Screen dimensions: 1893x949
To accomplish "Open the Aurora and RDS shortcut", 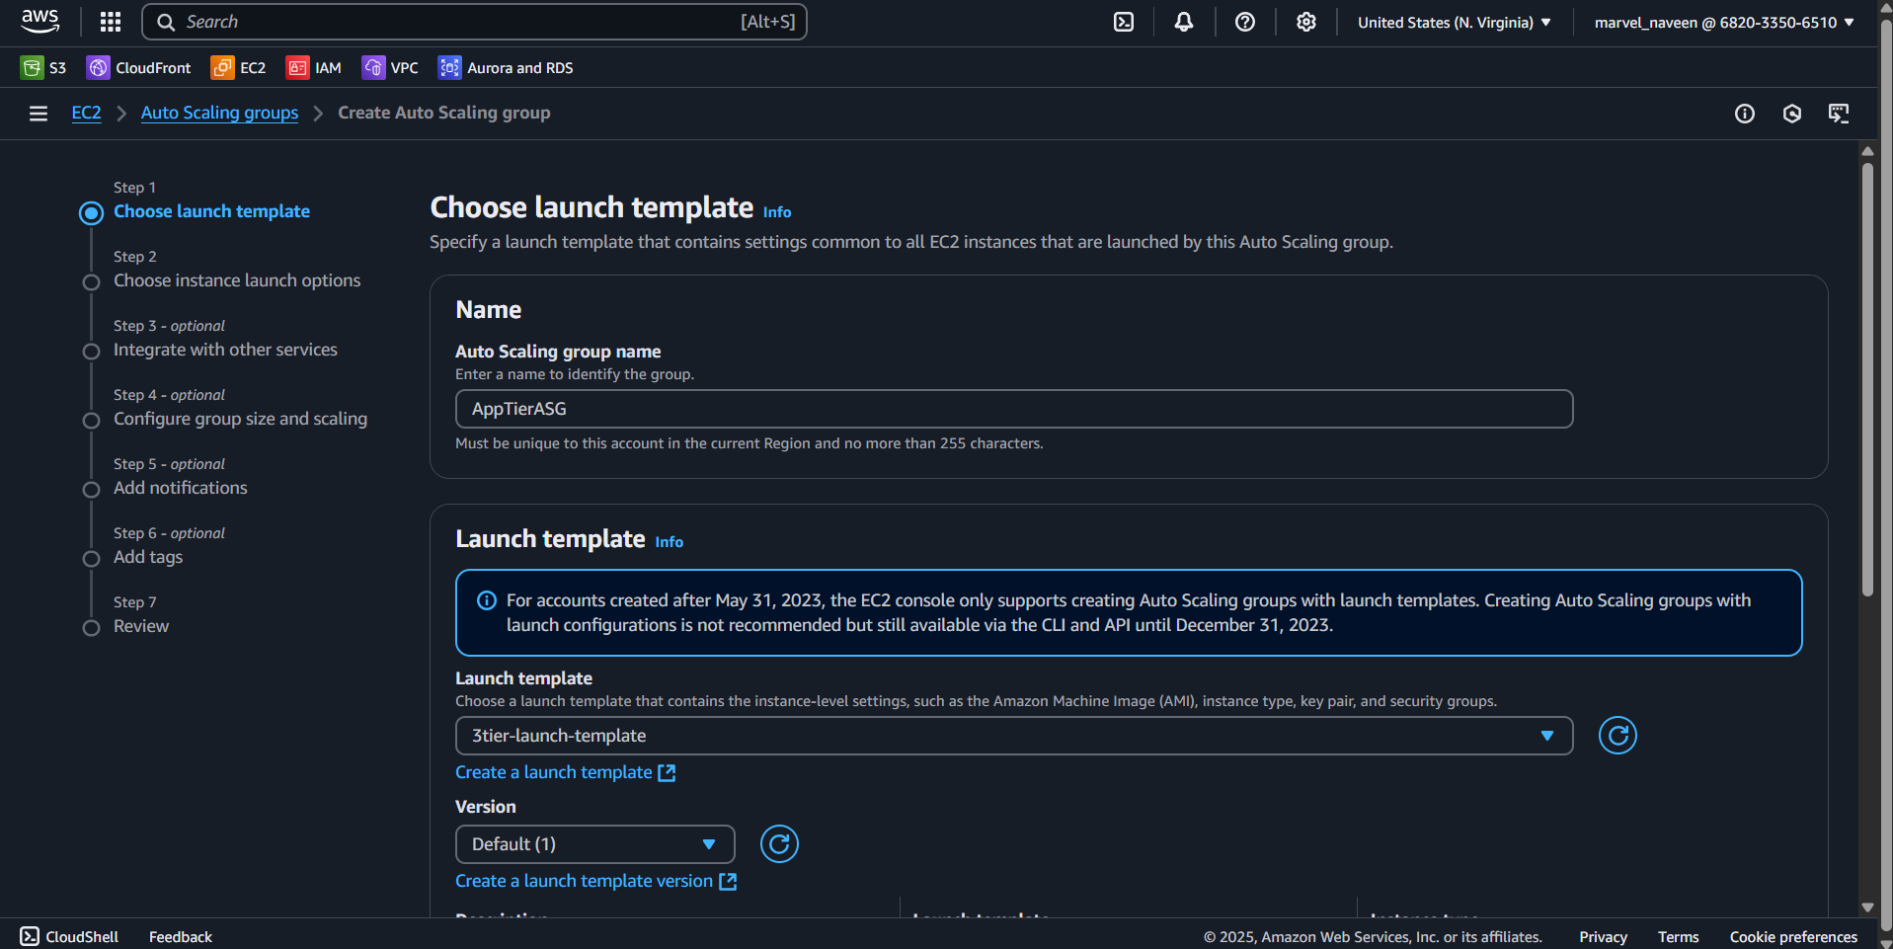I will (506, 67).
